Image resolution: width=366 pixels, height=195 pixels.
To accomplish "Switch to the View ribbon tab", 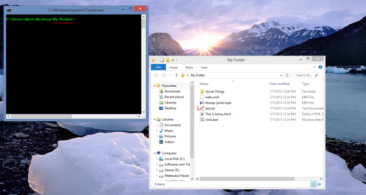I will [x=204, y=67].
